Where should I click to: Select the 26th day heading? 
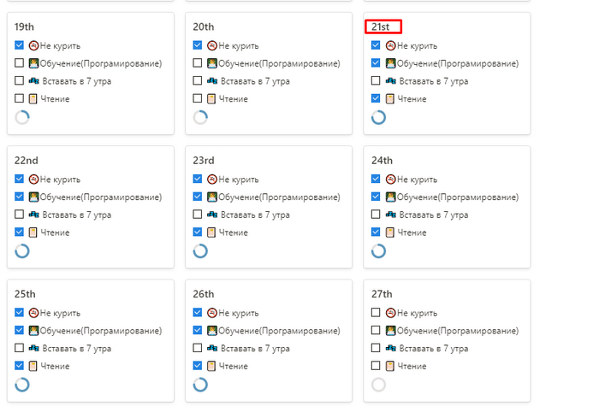click(x=204, y=294)
